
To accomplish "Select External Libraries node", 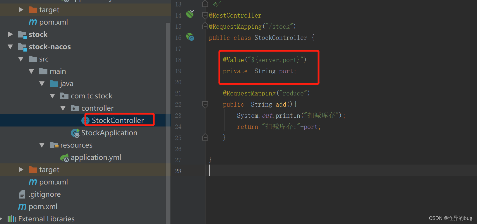I will point(46,219).
